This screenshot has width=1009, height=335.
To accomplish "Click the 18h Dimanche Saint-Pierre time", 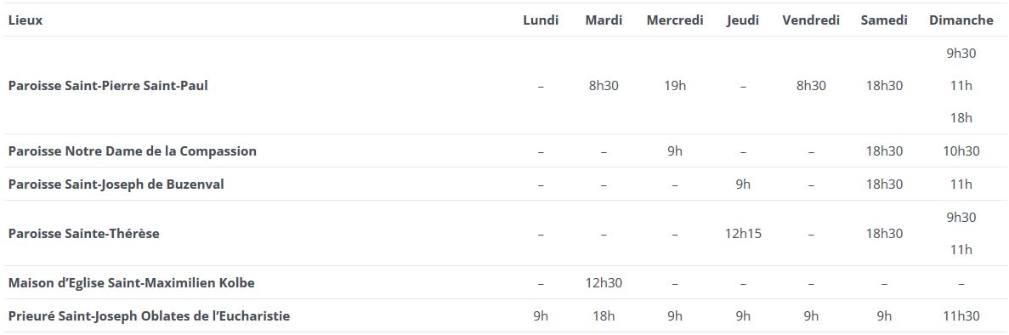I will pyautogui.click(x=961, y=118).
